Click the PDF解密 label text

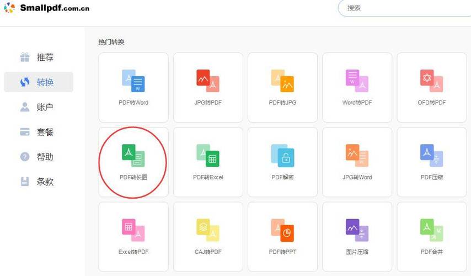[282, 177]
